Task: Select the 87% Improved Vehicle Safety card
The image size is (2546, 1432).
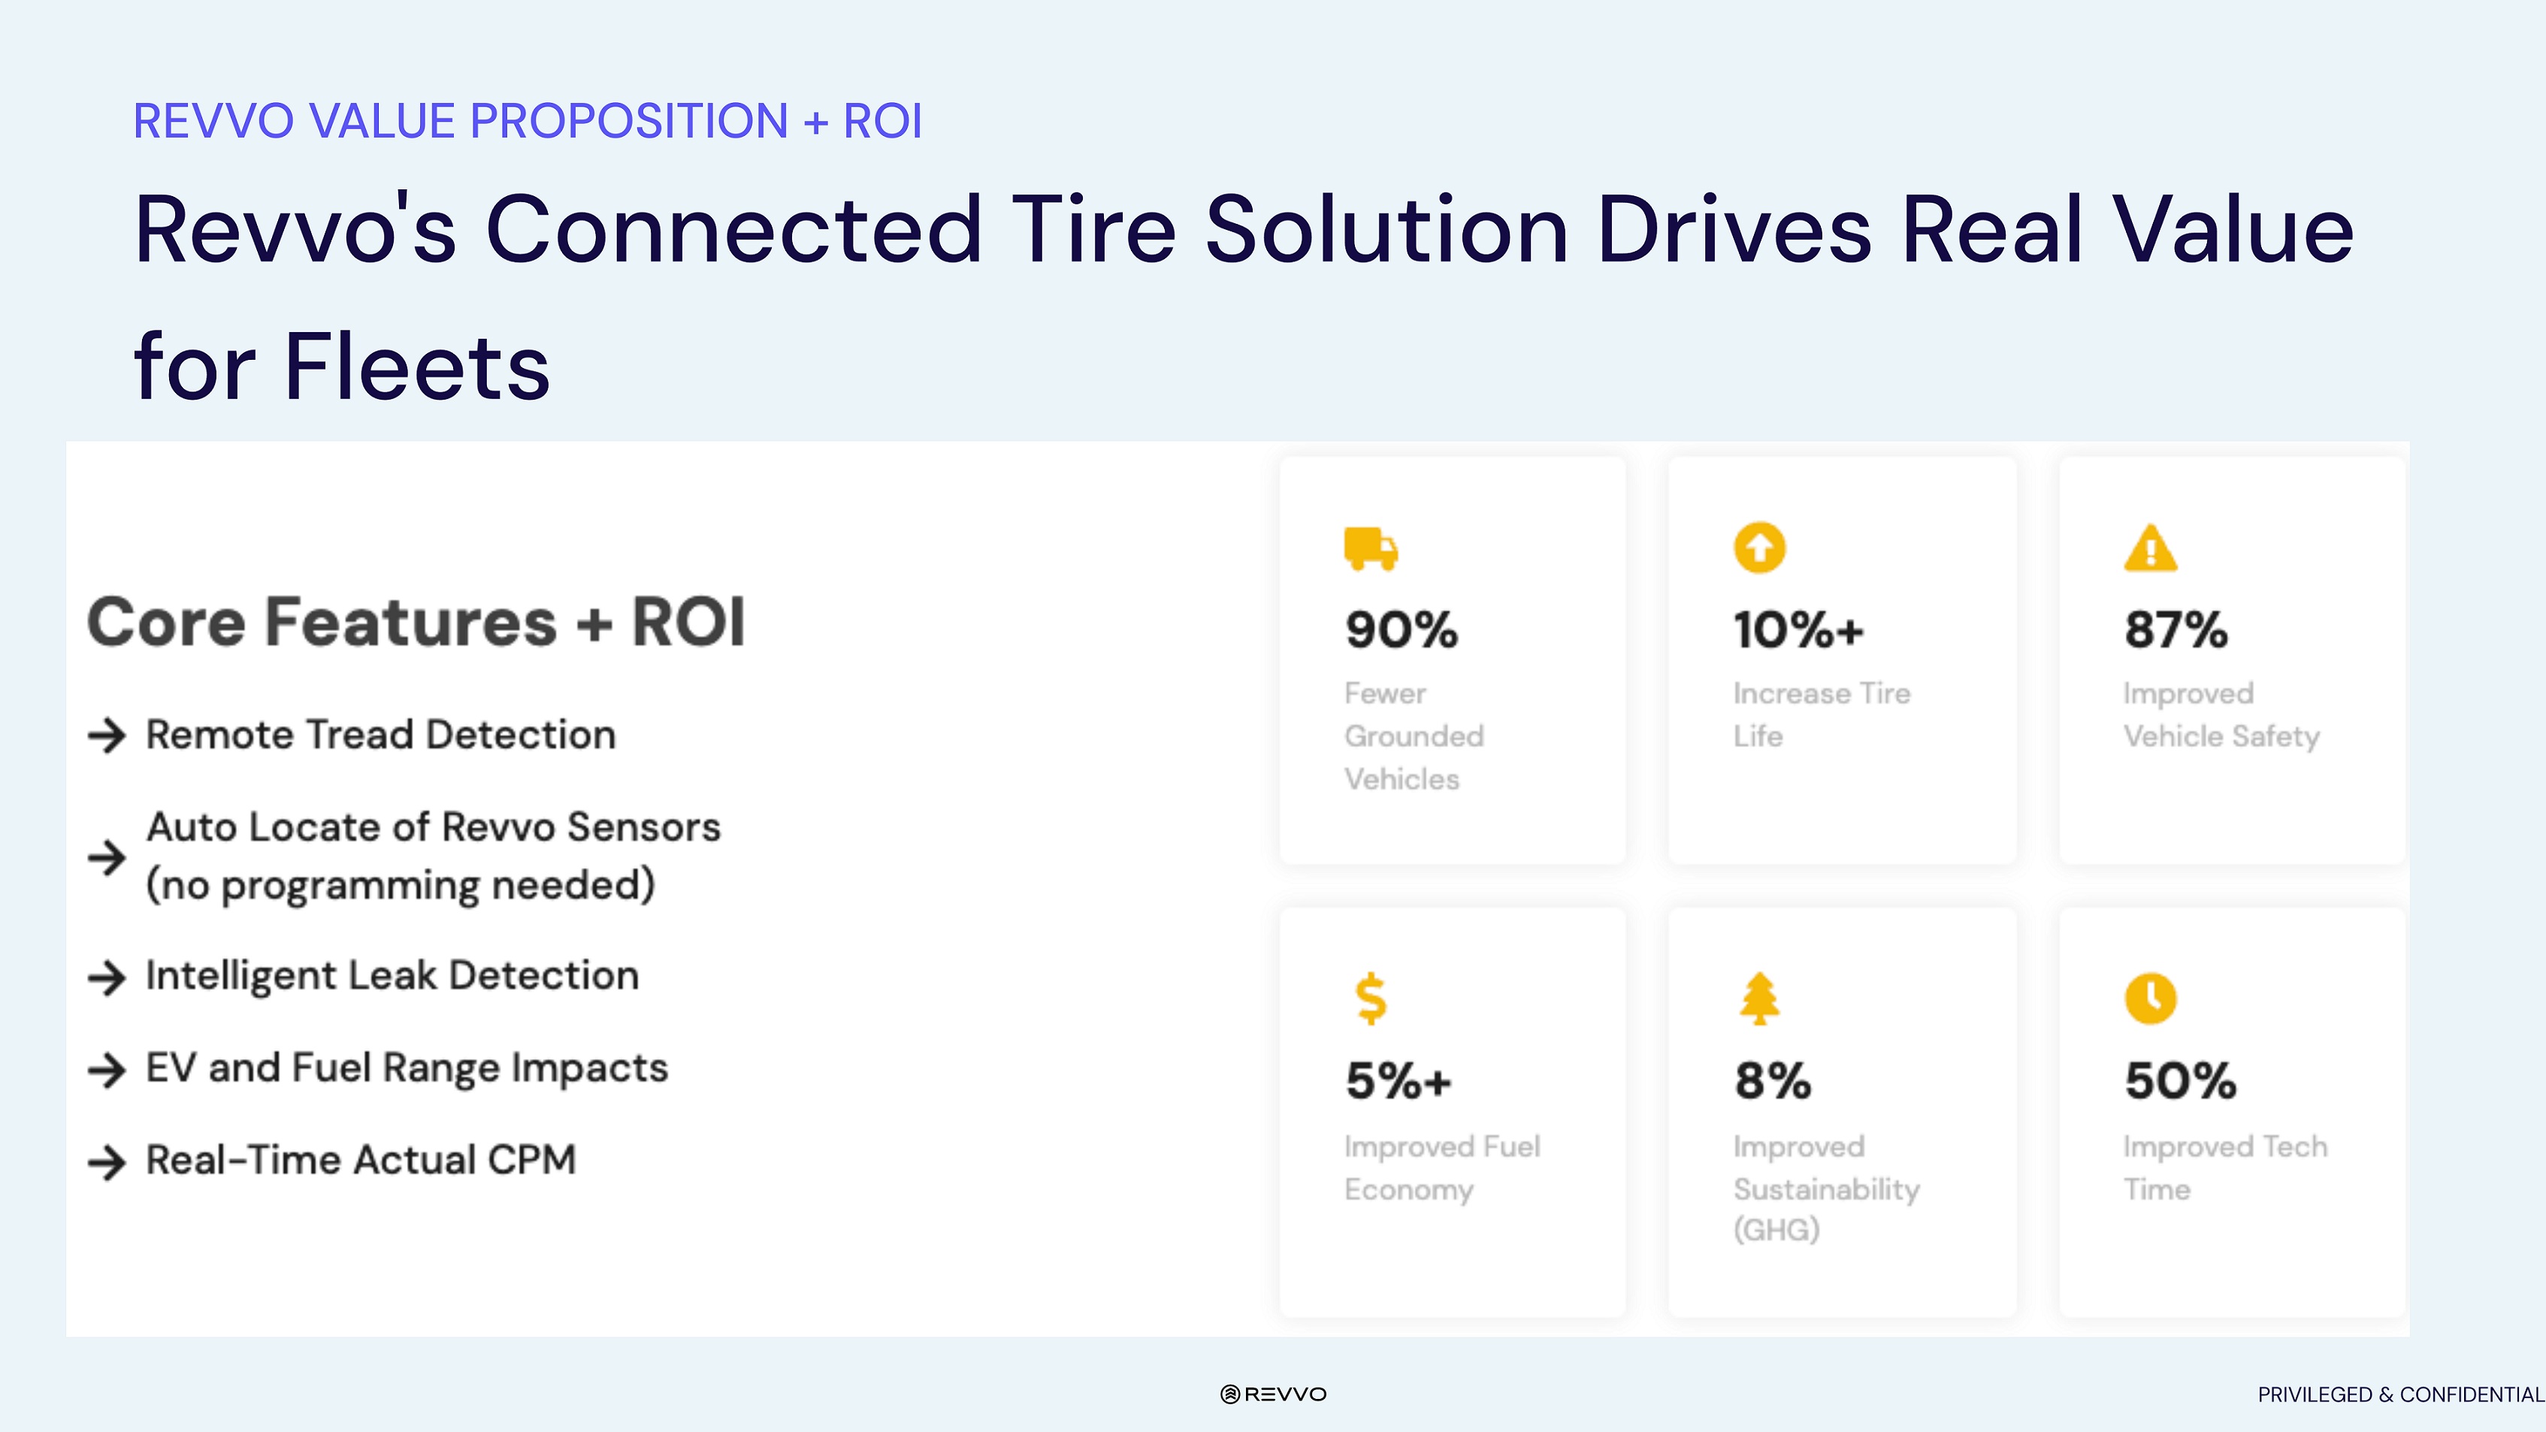Action: coord(2230,660)
